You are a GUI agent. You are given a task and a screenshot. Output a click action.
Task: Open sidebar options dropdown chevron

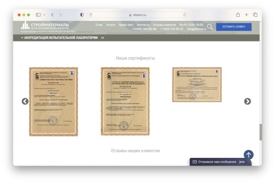coord(44,15)
